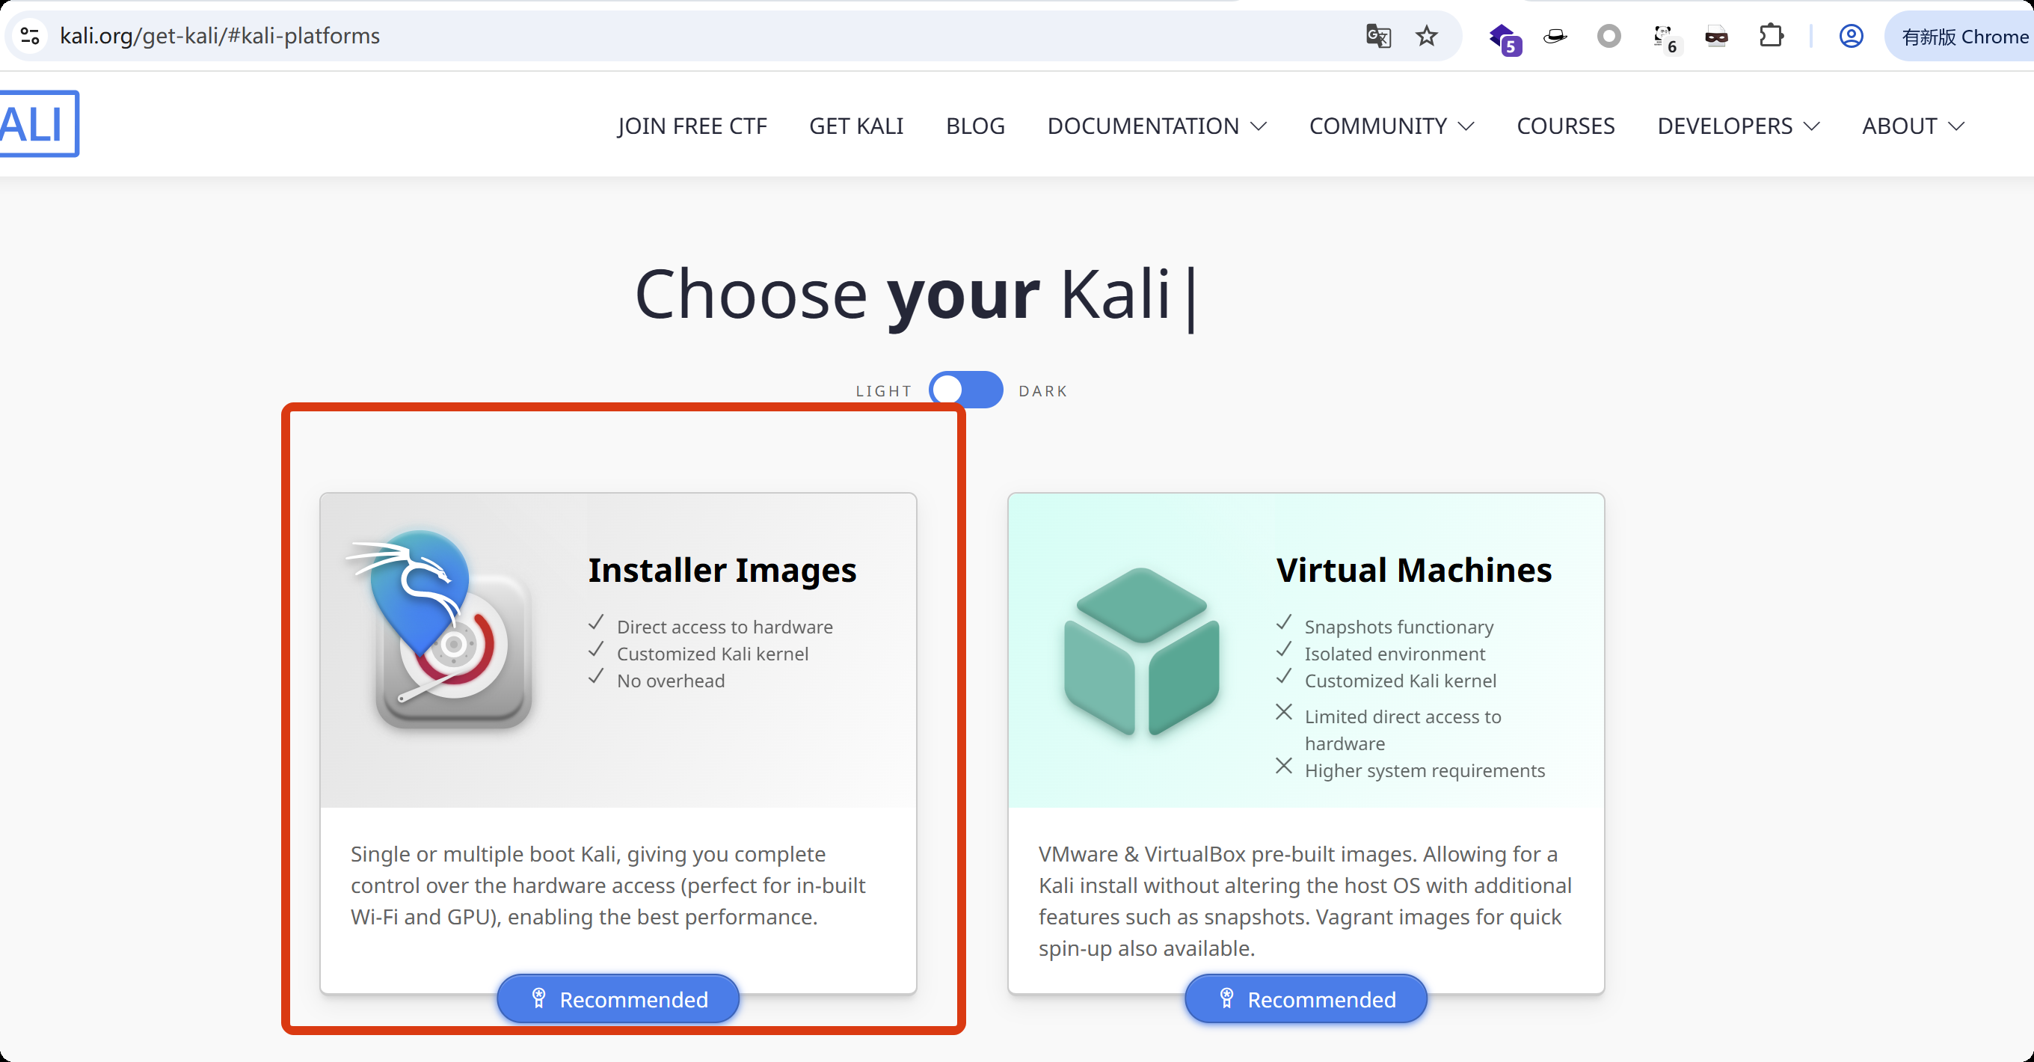Click the Installer Images disk icon

440,629
